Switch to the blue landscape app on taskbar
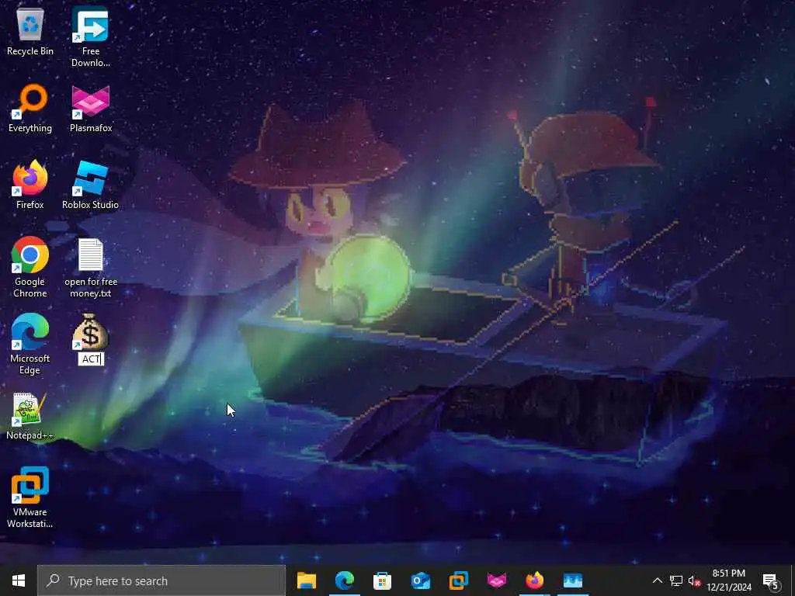Screen dimensions: 795x596 click(x=572, y=580)
